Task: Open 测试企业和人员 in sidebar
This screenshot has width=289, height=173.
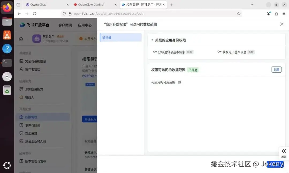Action: (35, 141)
